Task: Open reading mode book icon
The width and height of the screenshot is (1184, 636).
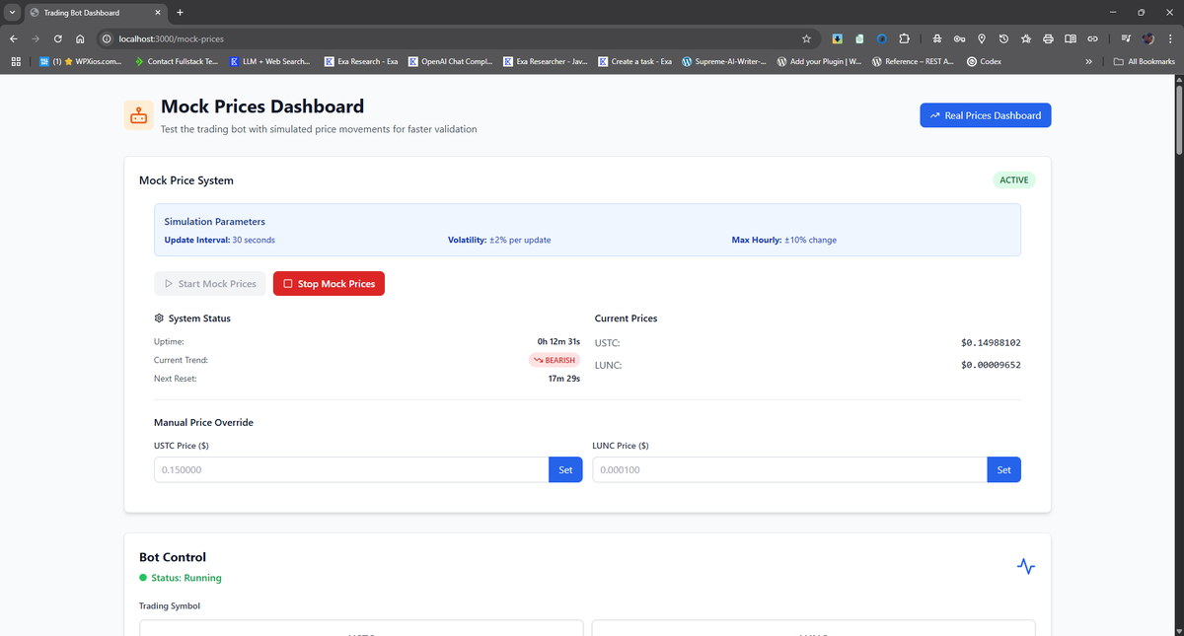Action: pyautogui.click(x=1071, y=38)
